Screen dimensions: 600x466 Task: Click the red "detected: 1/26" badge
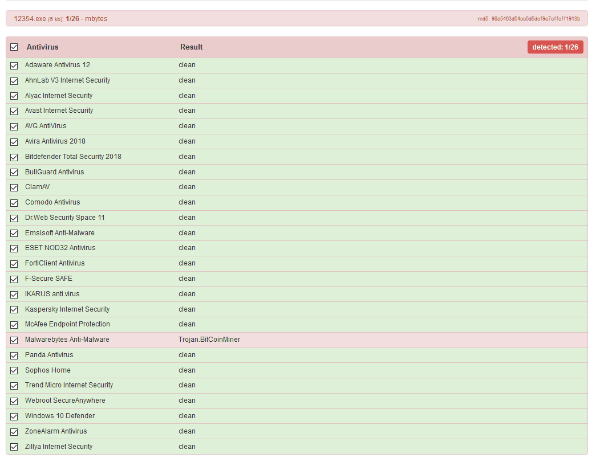[x=555, y=47]
